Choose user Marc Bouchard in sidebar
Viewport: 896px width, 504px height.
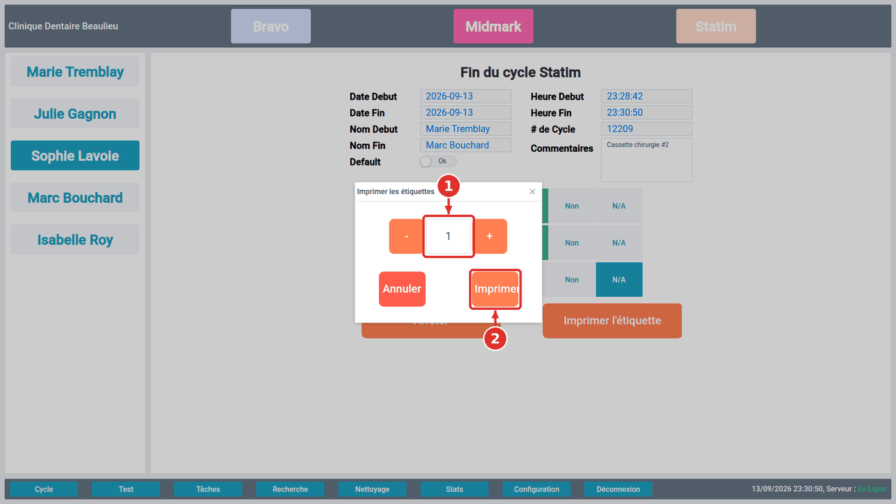pos(75,197)
